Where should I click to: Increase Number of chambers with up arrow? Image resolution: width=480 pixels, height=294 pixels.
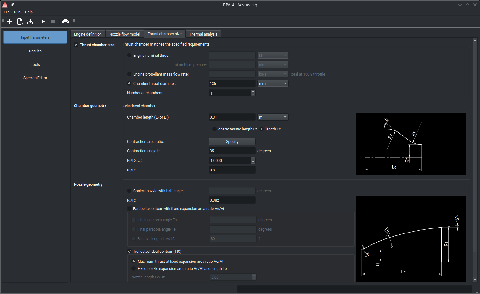tap(253, 91)
